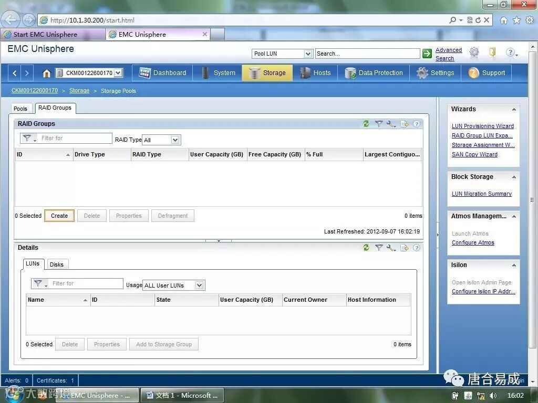538x403 pixels.
Task: Navigate back with the blue left arrow
Action: 14,73
